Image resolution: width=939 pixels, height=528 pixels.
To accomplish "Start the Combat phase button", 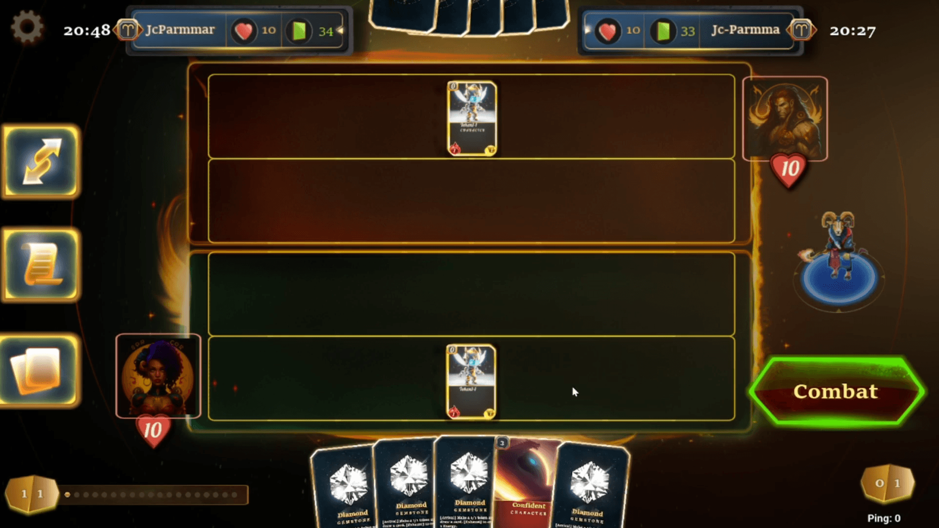I will 836,391.
